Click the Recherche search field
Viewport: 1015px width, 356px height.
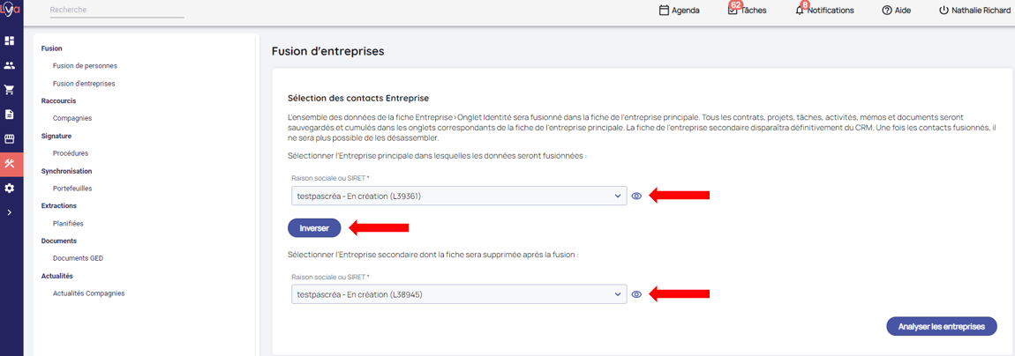point(117,11)
